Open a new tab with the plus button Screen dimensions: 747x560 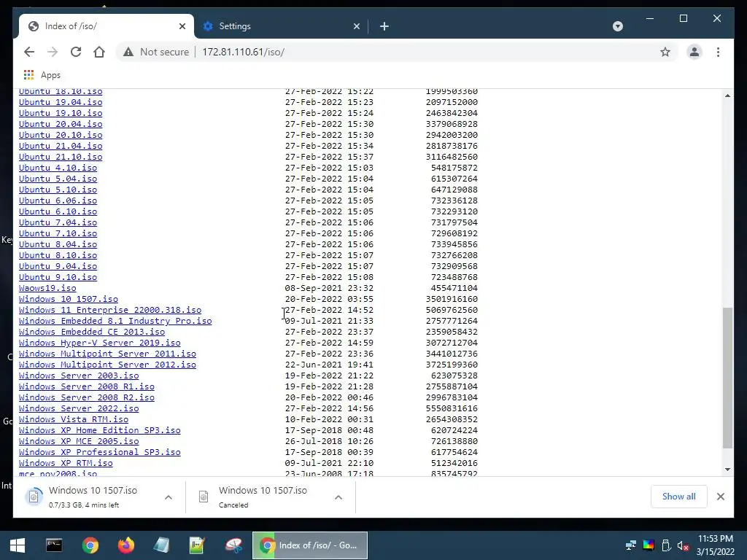coord(384,26)
